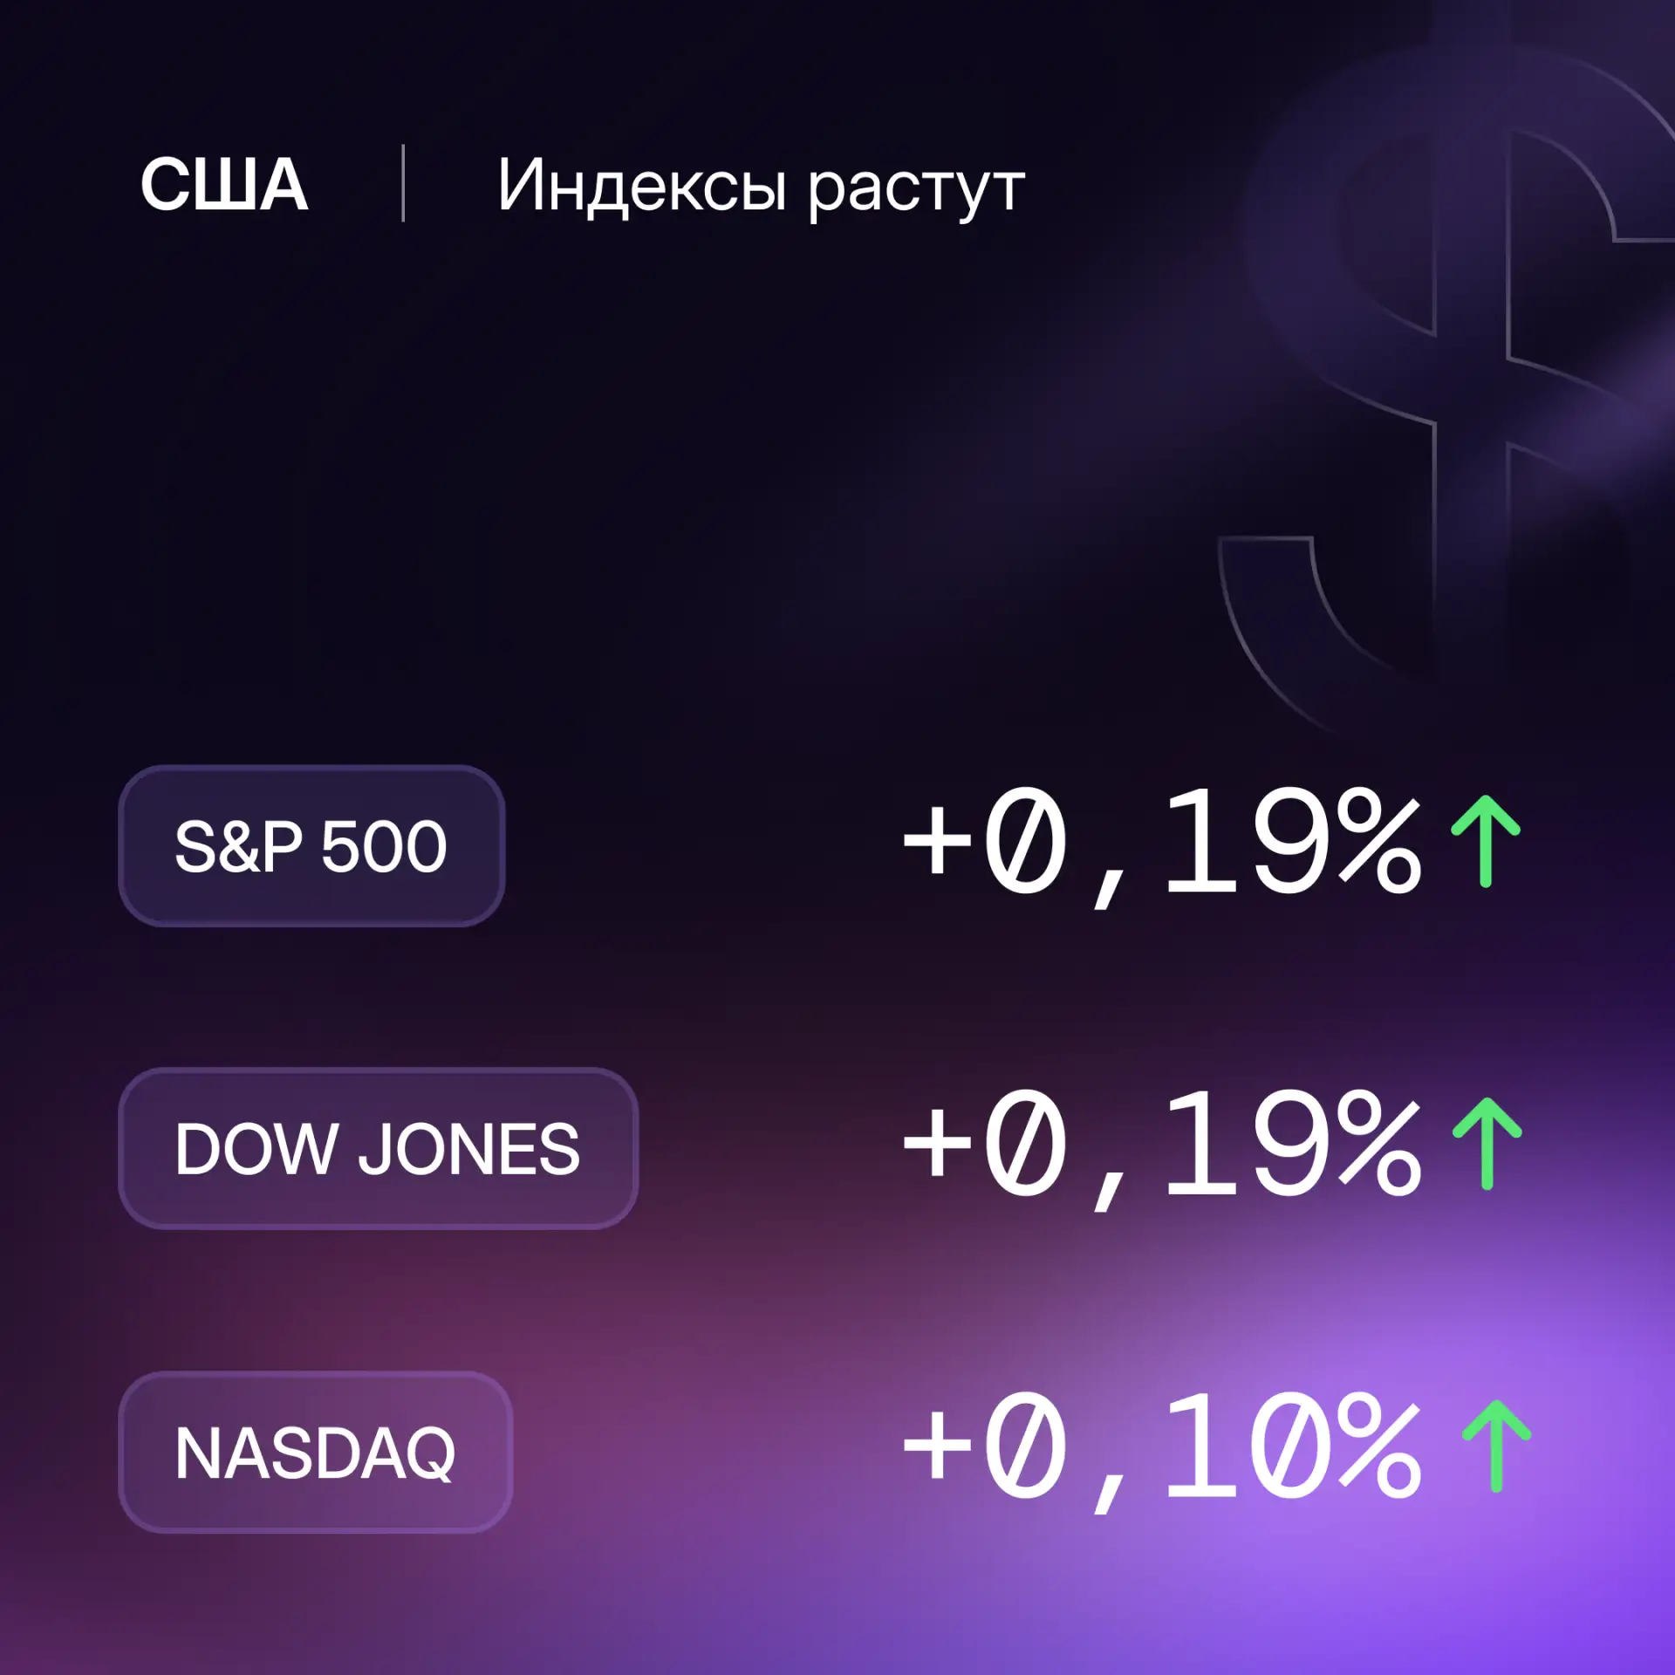
Task: Click the Индексы растут title
Action: coord(761,188)
